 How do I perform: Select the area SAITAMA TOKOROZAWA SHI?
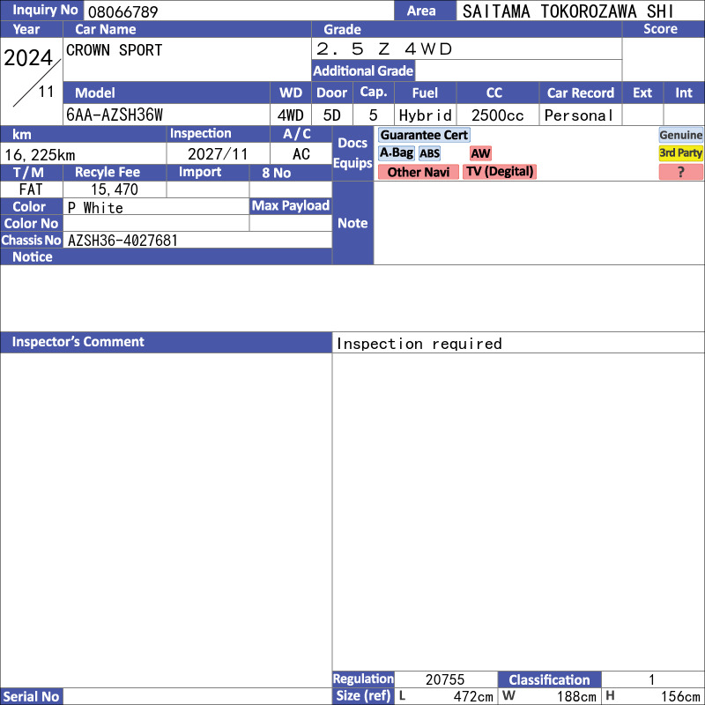coord(568,11)
